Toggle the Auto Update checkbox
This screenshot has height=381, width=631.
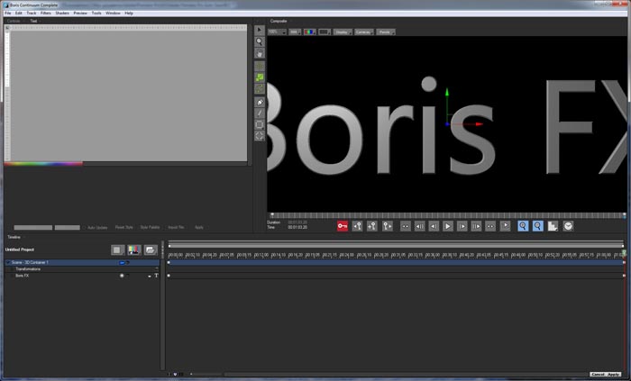(84, 228)
